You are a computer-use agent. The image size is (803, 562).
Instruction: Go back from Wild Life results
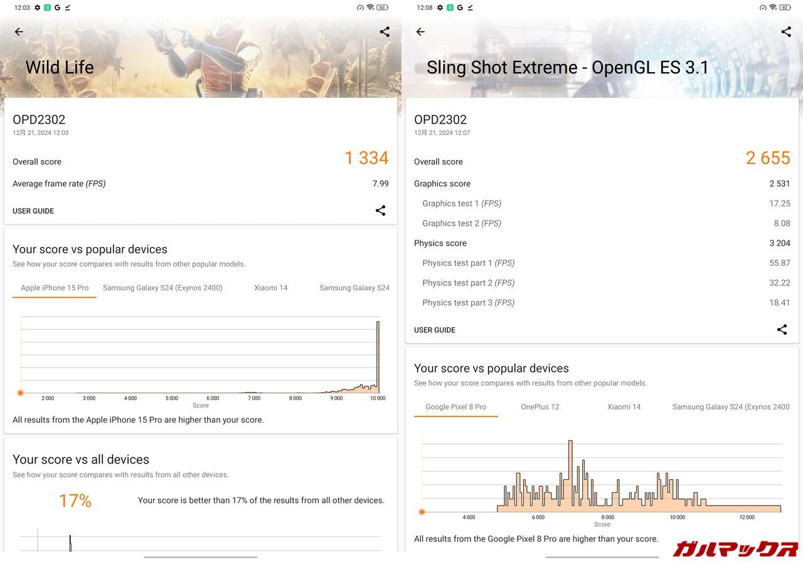click(x=19, y=32)
